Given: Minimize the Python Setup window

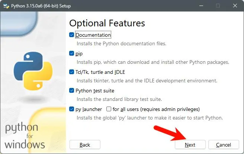Looking at the screenshot, I should tap(201, 6).
